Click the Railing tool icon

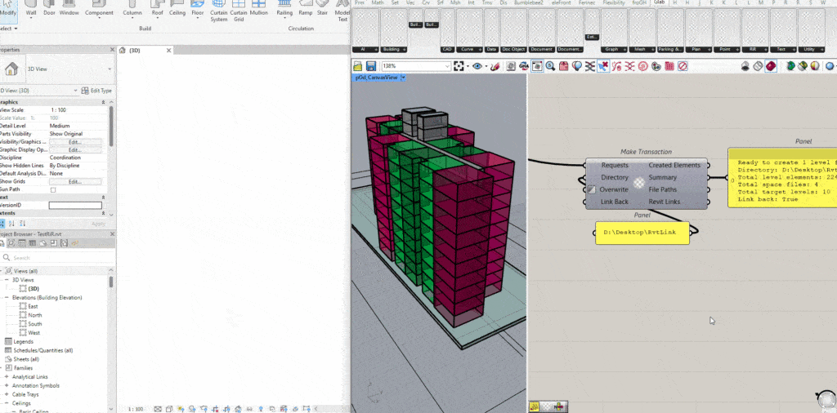pos(284,10)
